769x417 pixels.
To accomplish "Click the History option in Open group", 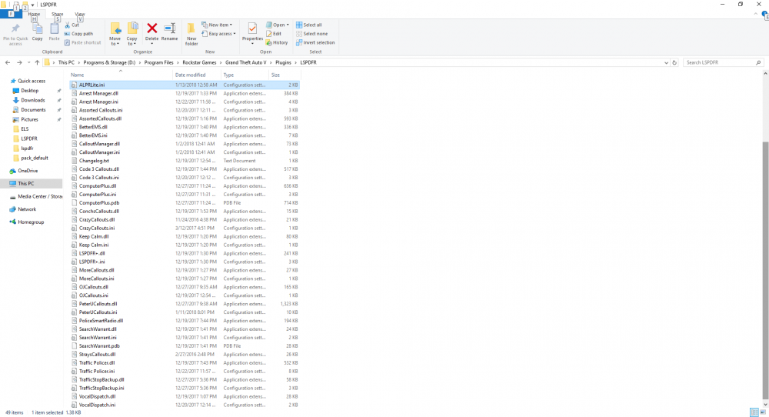I will point(277,42).
